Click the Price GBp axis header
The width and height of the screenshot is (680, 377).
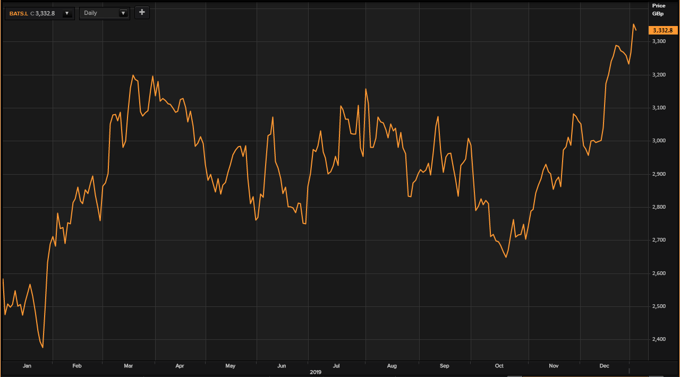point(659,10)
